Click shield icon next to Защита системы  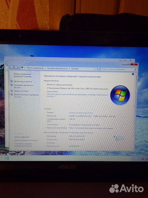[12, 91]
